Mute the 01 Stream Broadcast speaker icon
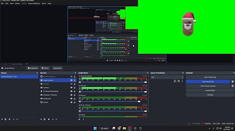235x131 pixels. pyautogui.click(x=80, y=82)
